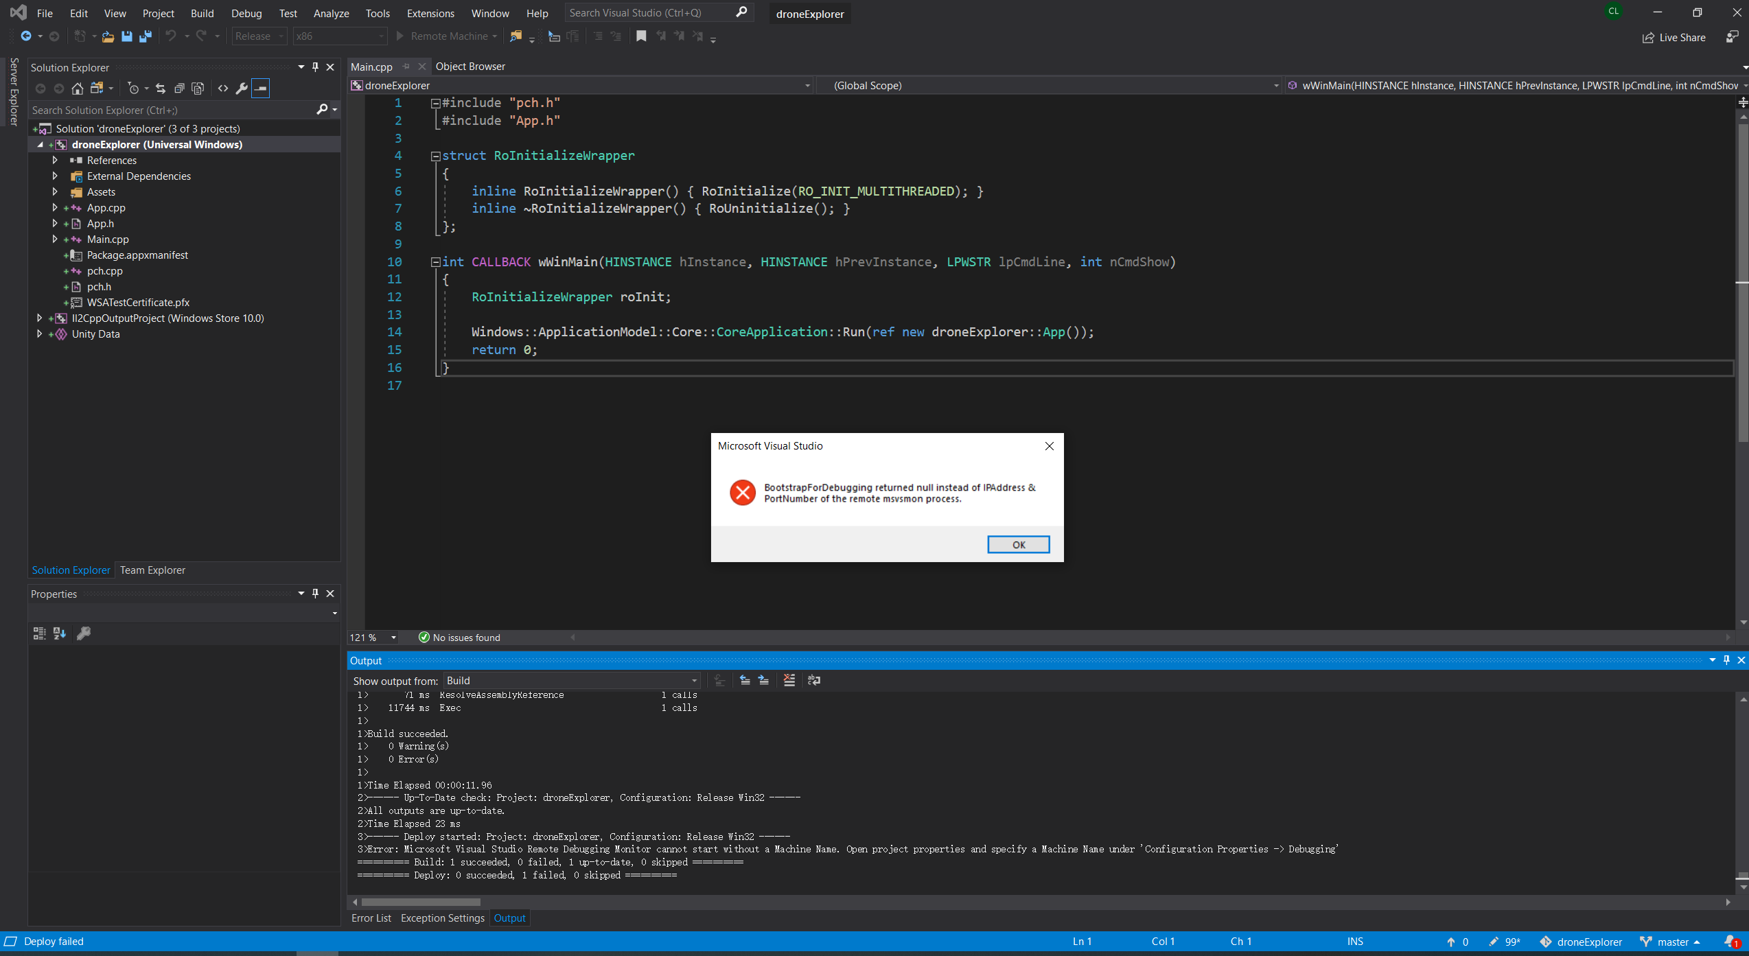Click the Save All files icon
1749x956 pixels.
click(143, 36)
